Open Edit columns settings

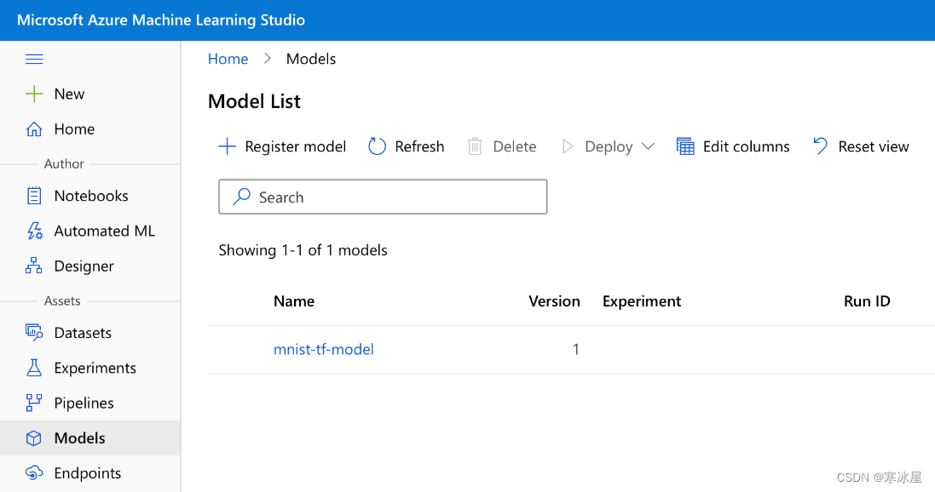point(733,146)
